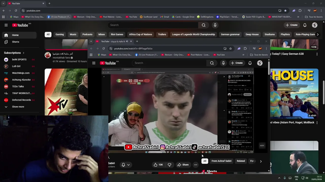Start voice search with microphone in the back window
This screenshot has width=325, height=182.
[x=215, y=25]
